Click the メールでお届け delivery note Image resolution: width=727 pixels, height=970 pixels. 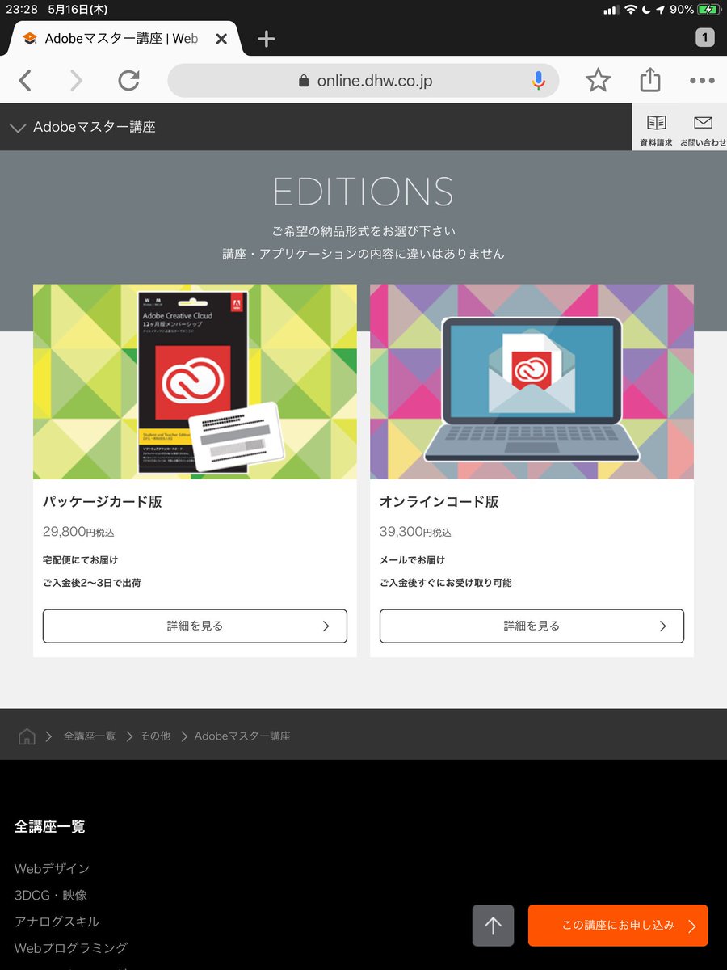412,560
